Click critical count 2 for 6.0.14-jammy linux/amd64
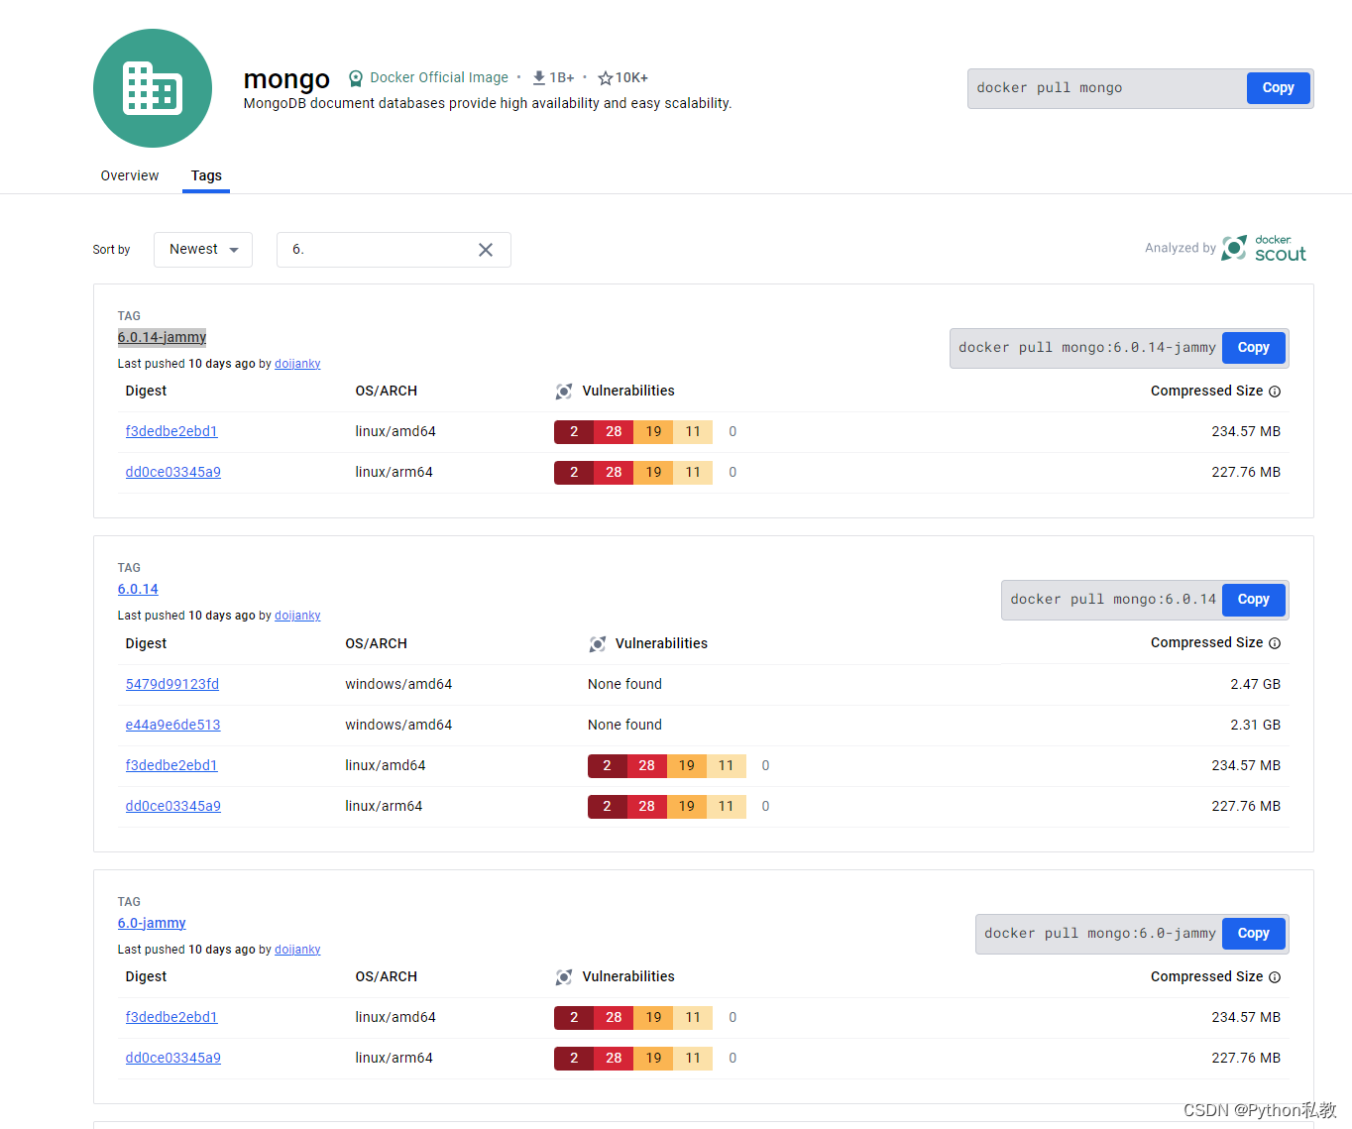This screenshot has width=1352, height=1129. click(x=574, y=431)
